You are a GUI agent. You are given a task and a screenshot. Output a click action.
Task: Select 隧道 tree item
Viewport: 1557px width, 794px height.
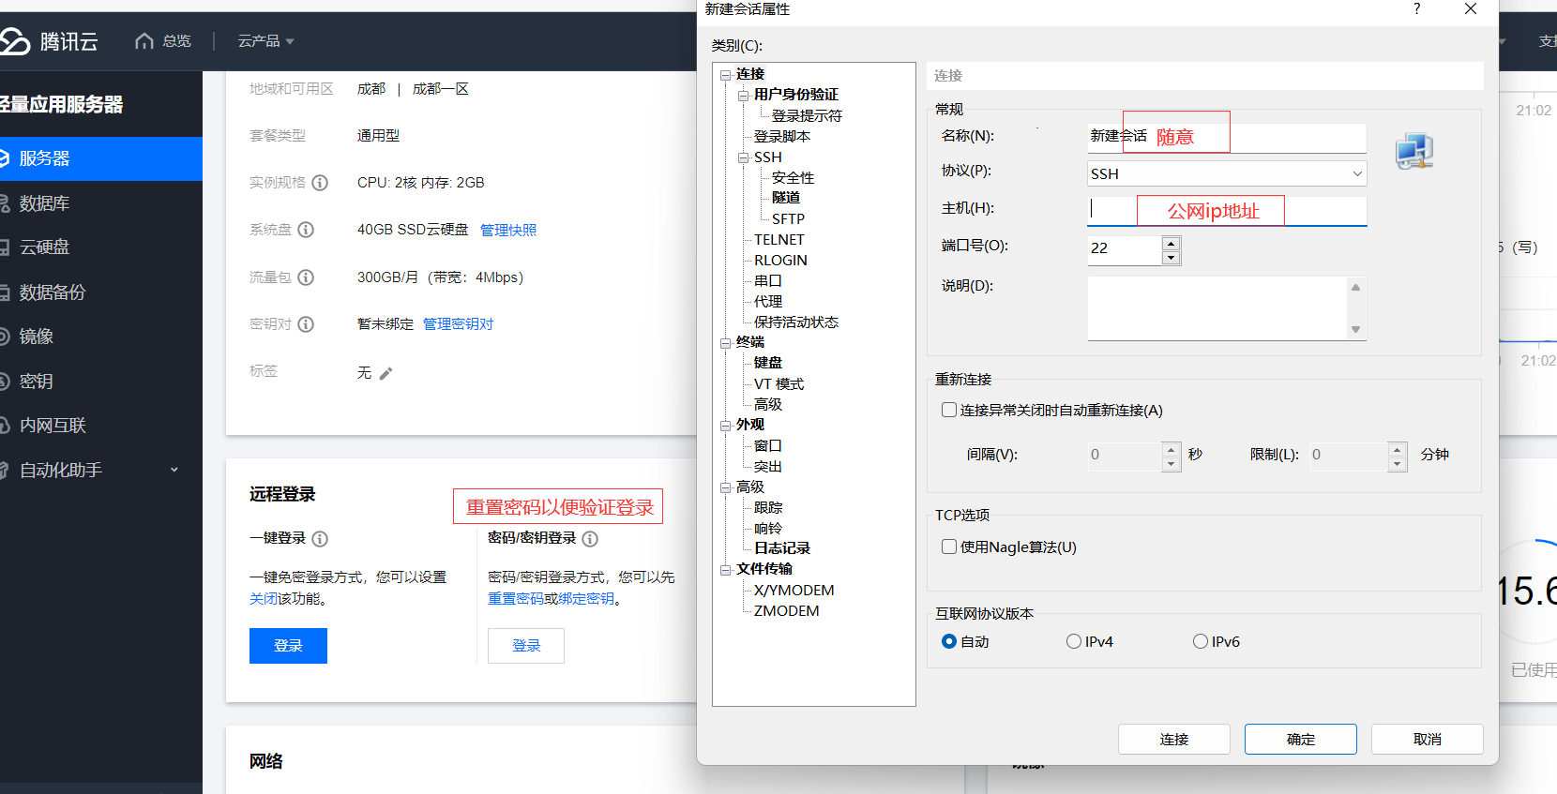[x=786, y=198]
